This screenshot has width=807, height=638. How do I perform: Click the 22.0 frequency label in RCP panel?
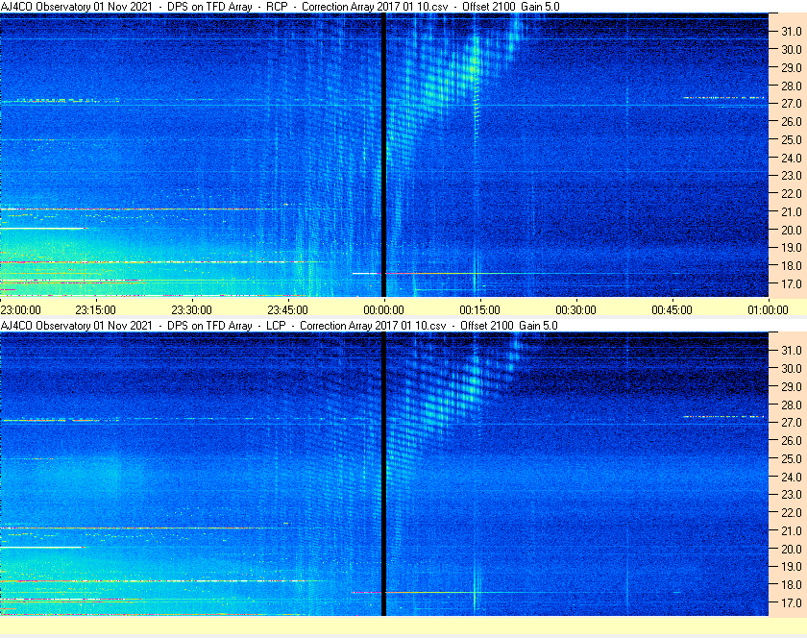coord(792,194)
